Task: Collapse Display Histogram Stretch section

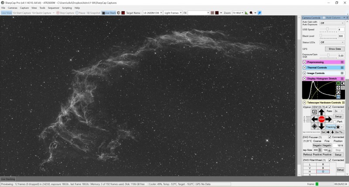Action: click(x=305, y=79)
